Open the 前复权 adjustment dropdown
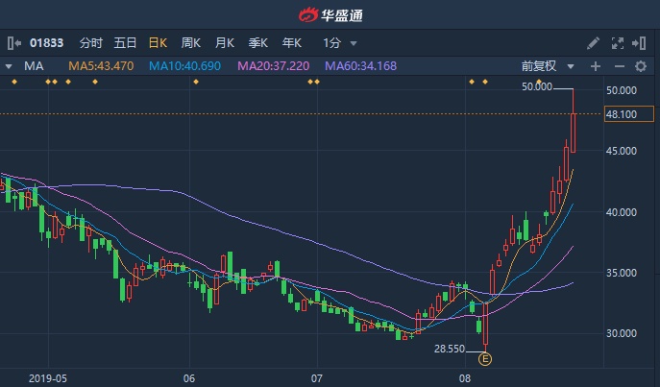Image resolution: width=660 pixels, height=387 pixels. [548, 66]
